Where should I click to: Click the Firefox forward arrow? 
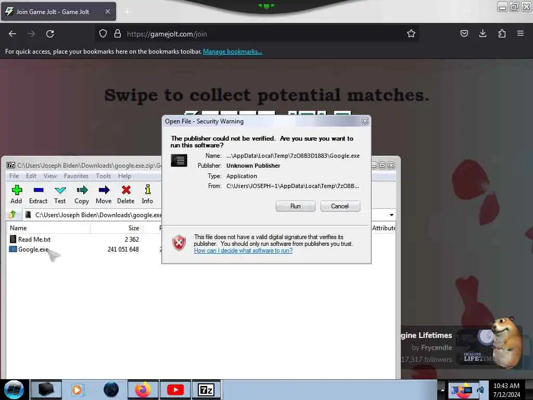click(31, 34)
